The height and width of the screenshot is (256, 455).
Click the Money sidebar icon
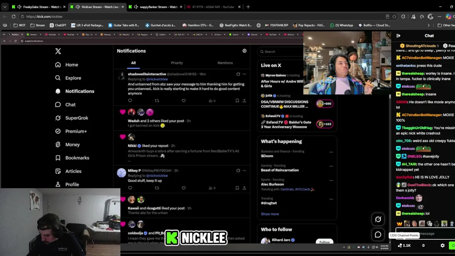tap(58, 145)
